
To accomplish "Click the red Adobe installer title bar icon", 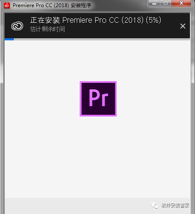I will click(7, 5).
